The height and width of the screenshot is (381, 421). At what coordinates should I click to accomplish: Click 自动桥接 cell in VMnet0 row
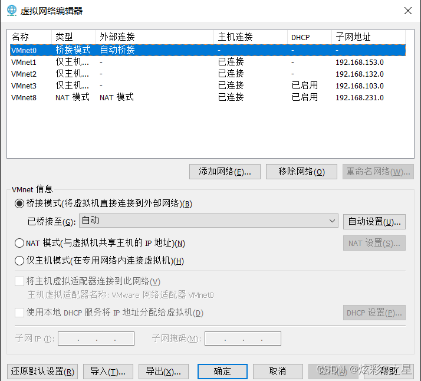click(x=117, y=50)
